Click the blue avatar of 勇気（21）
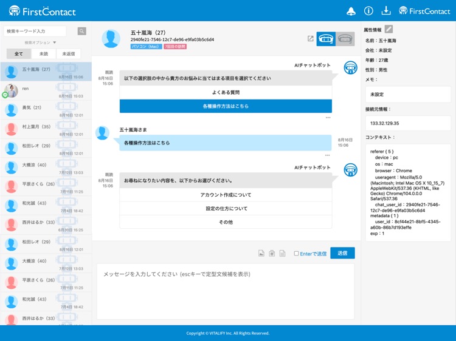This screenshot has height=341, width=456. [x=12, y=110]
